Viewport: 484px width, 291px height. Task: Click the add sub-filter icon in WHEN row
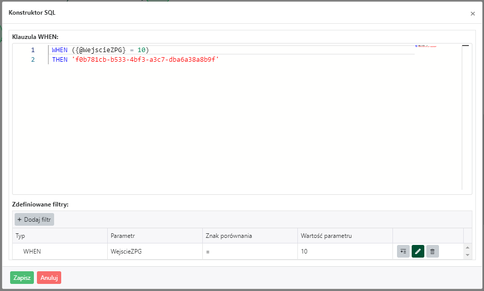pyautogui.click(x=403, y=252)
